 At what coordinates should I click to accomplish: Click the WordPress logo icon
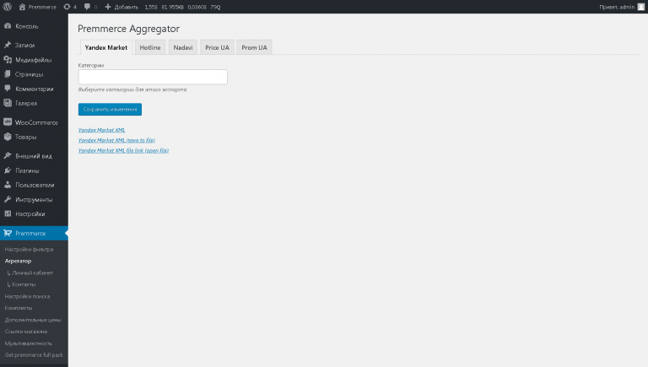7,7
